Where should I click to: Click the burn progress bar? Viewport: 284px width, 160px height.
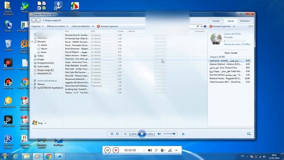(235, 41)
